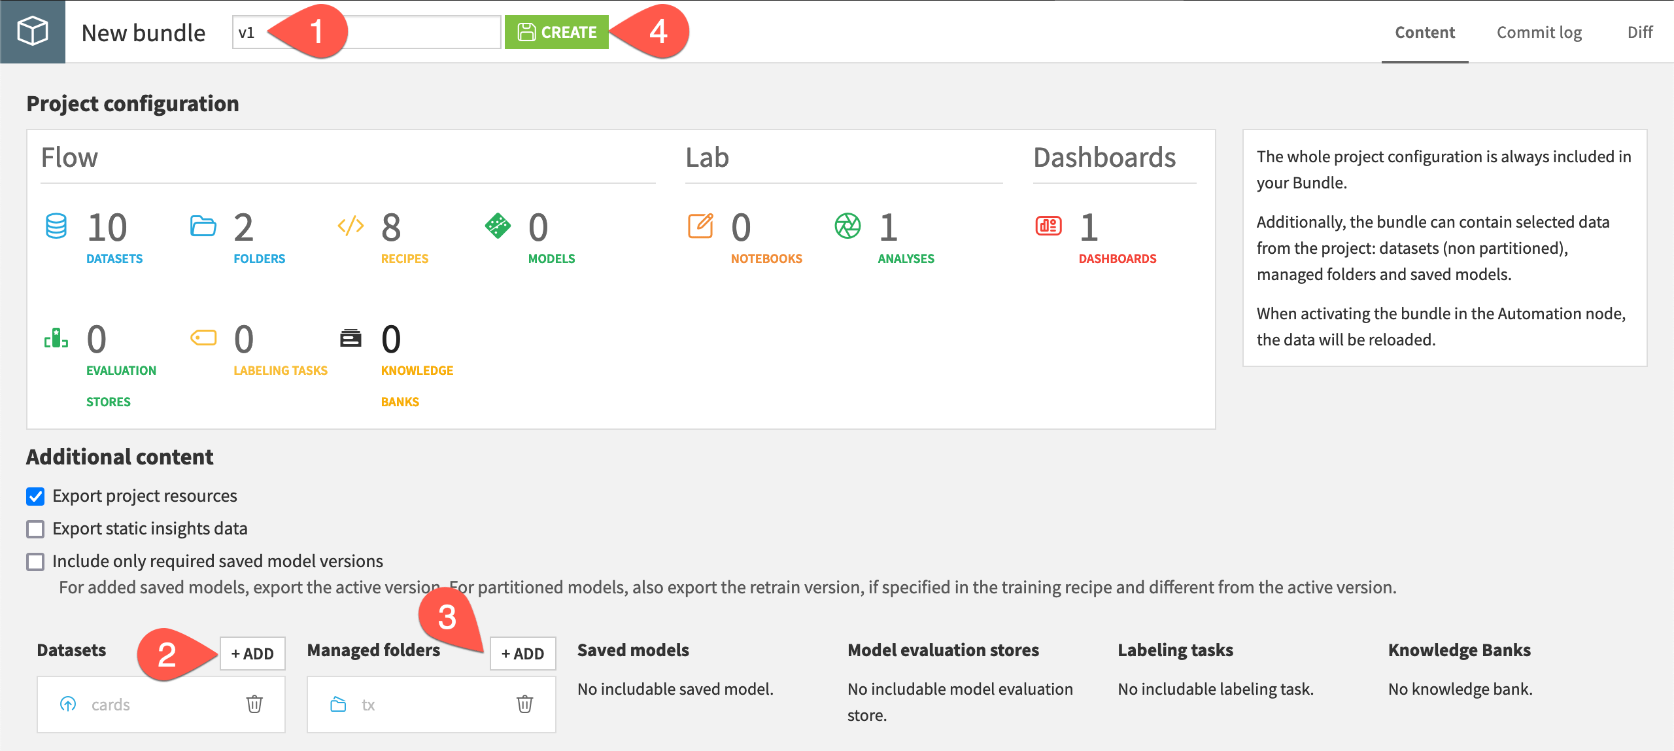Image resolution: width=1674 pixels, height=751 pixels.
Task: Click the KNOWLEDGE BANKS label
Action: pyautogui.click(x=417, y=386)
